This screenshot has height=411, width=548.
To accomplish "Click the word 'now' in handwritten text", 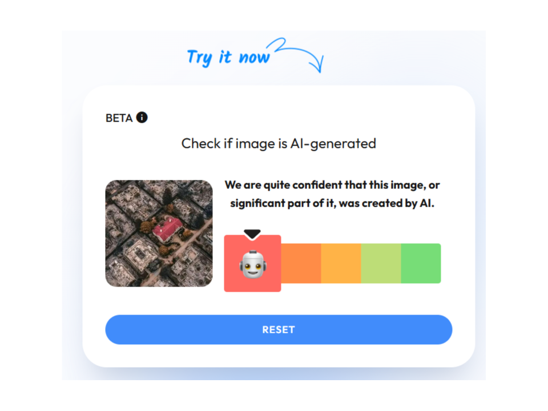I will 254,57.
